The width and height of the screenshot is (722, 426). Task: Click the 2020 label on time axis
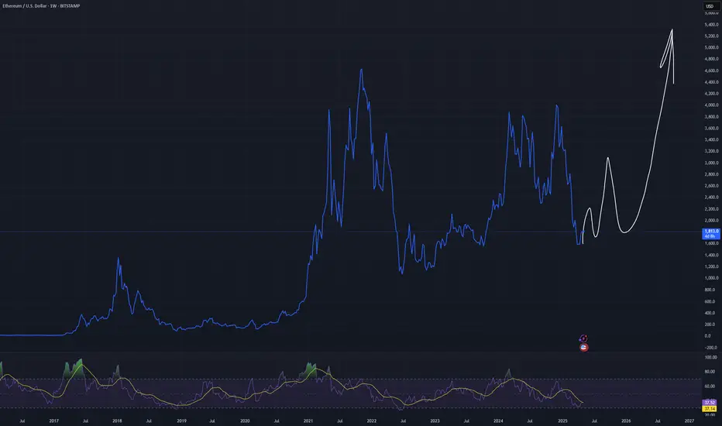click(x=245, y=421)
